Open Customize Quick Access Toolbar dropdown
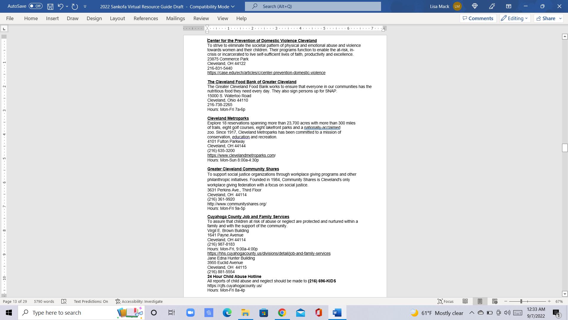568x320 pixels. 85,6
